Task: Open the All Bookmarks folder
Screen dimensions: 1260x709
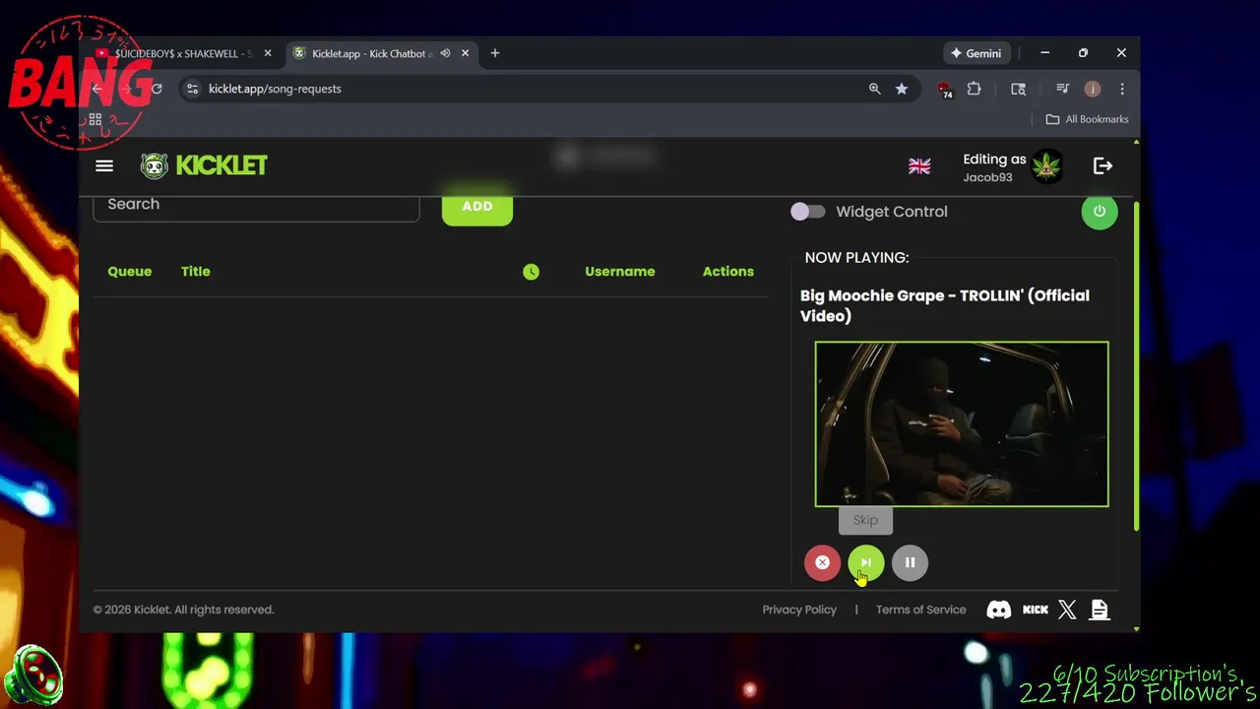Action: (x=1087, y=119)
